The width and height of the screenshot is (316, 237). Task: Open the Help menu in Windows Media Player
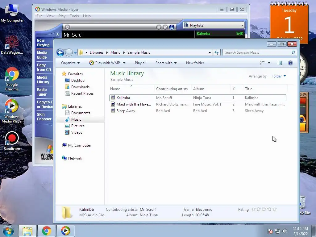point(87,16)
